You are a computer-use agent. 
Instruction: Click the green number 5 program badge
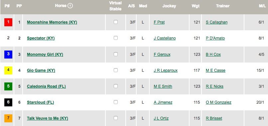pos(8,86)
